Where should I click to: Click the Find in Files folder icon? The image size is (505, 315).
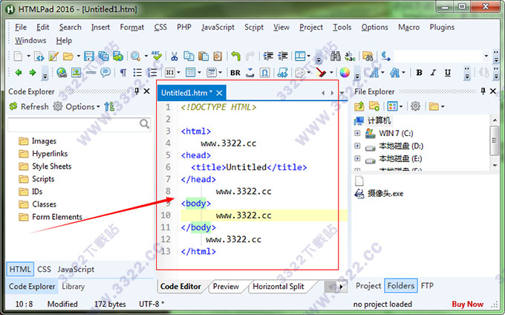pyautogui.click(x=368, y=56)
